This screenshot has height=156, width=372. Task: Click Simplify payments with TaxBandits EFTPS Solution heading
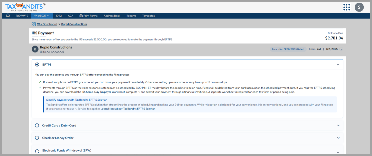[77, 100]
